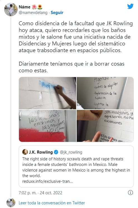Open the photo with a finger pointing at the wall
This screenshot has width=138, height=208.
(105, 126)
